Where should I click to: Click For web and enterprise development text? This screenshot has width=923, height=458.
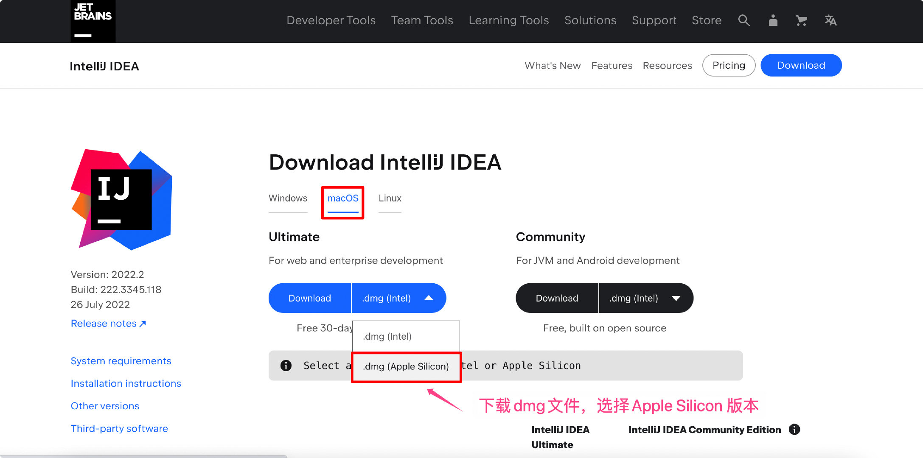click(356, 260)
